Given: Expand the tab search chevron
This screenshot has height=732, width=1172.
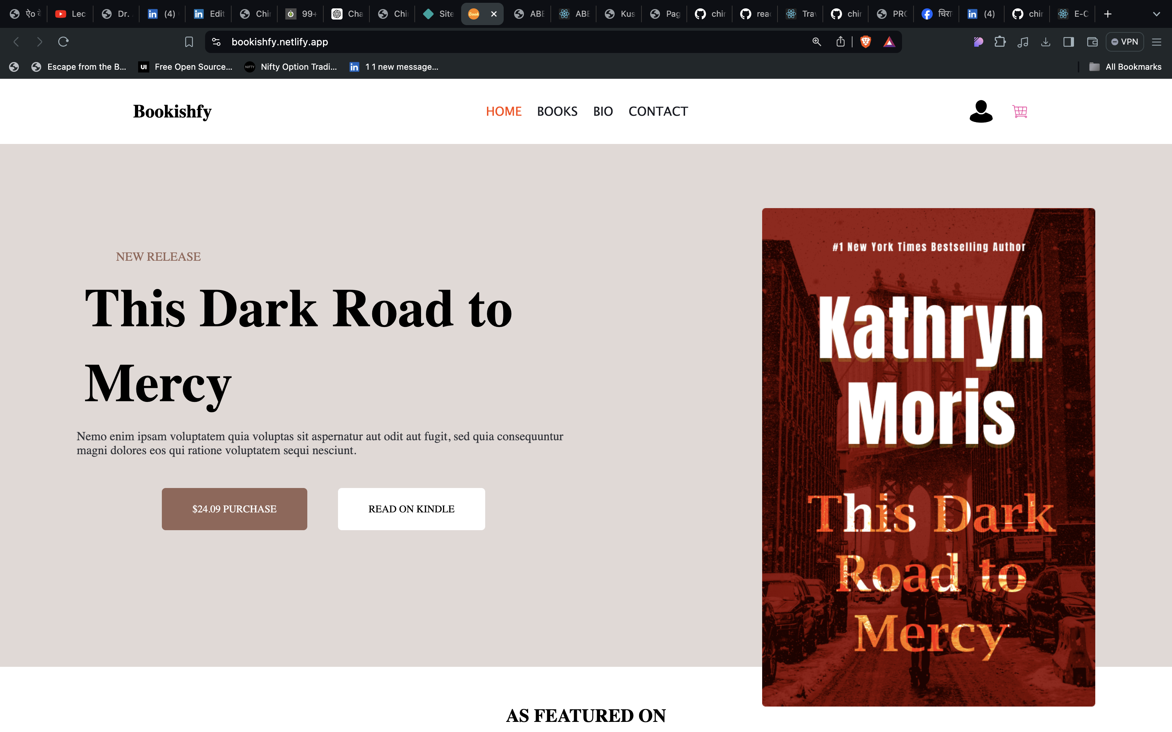Looking at the screenshot, I should pyautogui.click(x=1157, y=14).
